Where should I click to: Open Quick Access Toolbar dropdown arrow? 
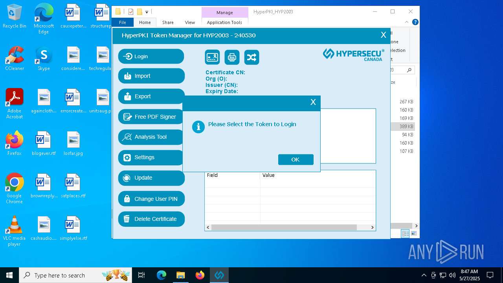pyautogui.click(x=147, y=12)
